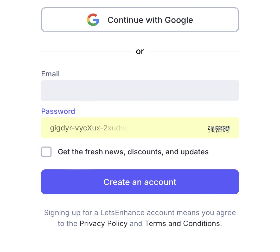Focus the Email input field
This screenshot has width=280, height=252.
pyautogui.click(x=140, y=90)
